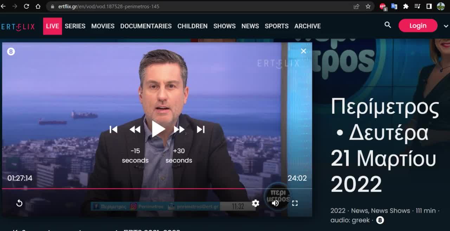Fast-forward the video 30 seconds
Image resolution: width=450 pixels, height=231 pixels.
click(x=179, y=130)
